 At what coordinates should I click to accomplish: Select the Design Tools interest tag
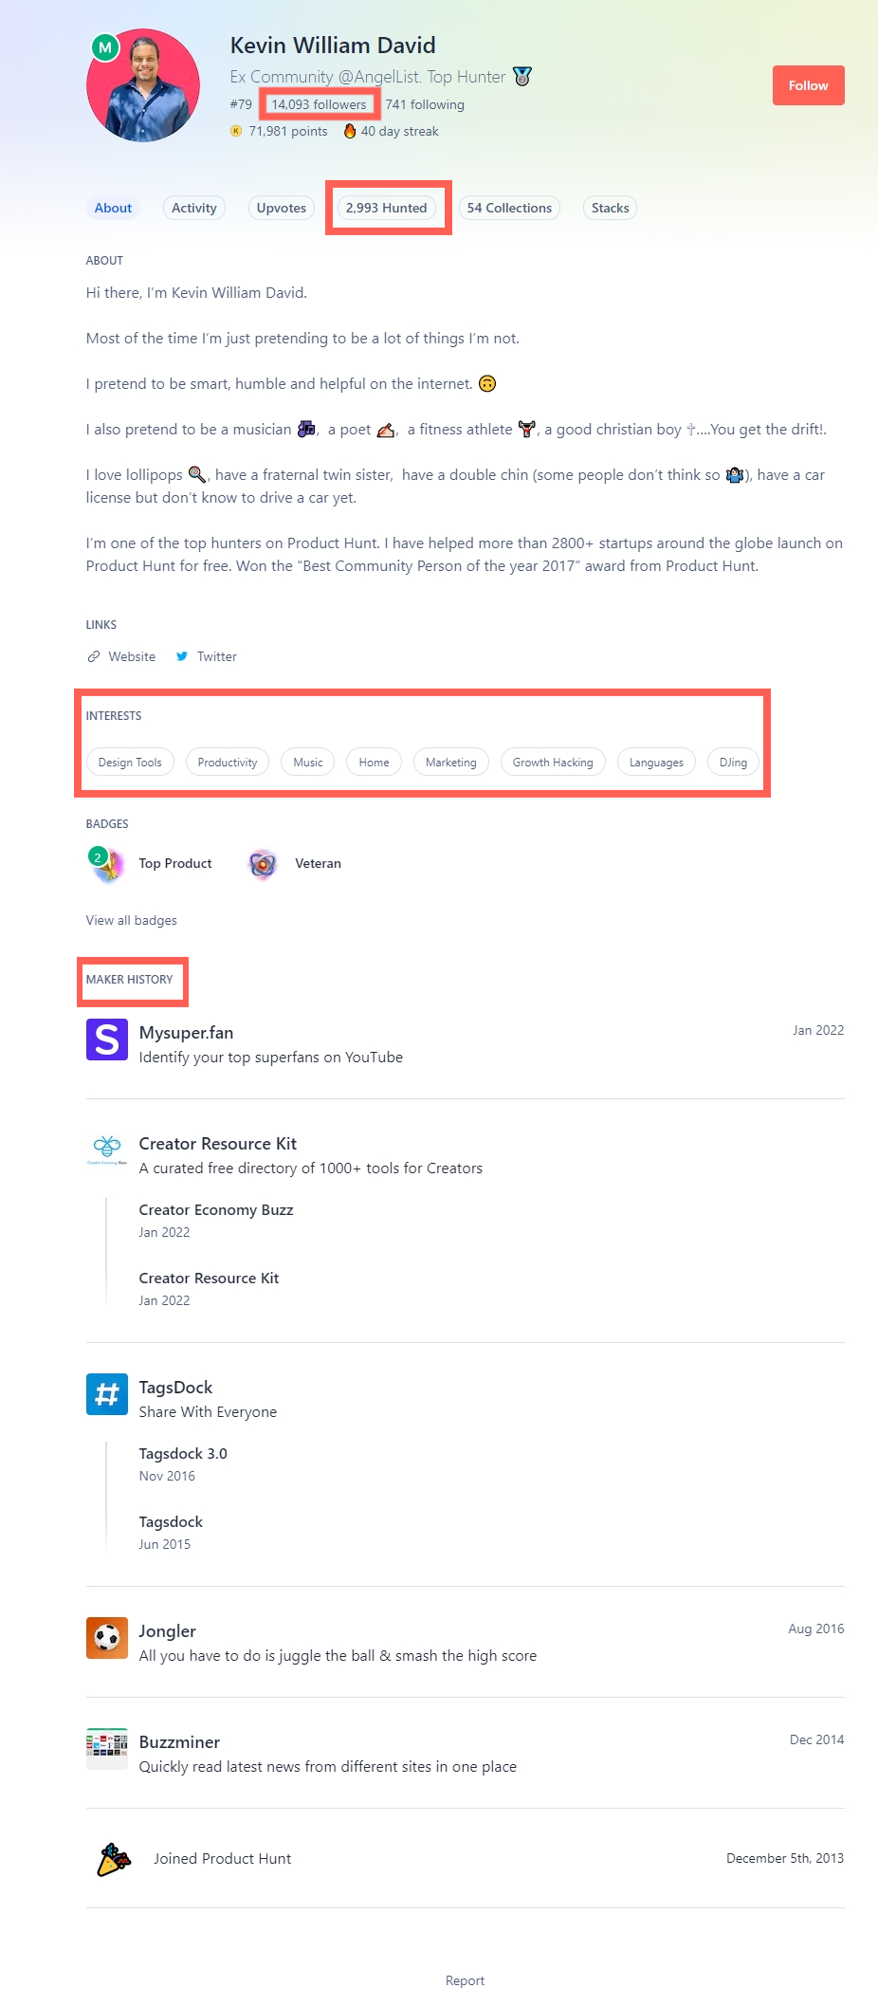click(x=130, y=763)
